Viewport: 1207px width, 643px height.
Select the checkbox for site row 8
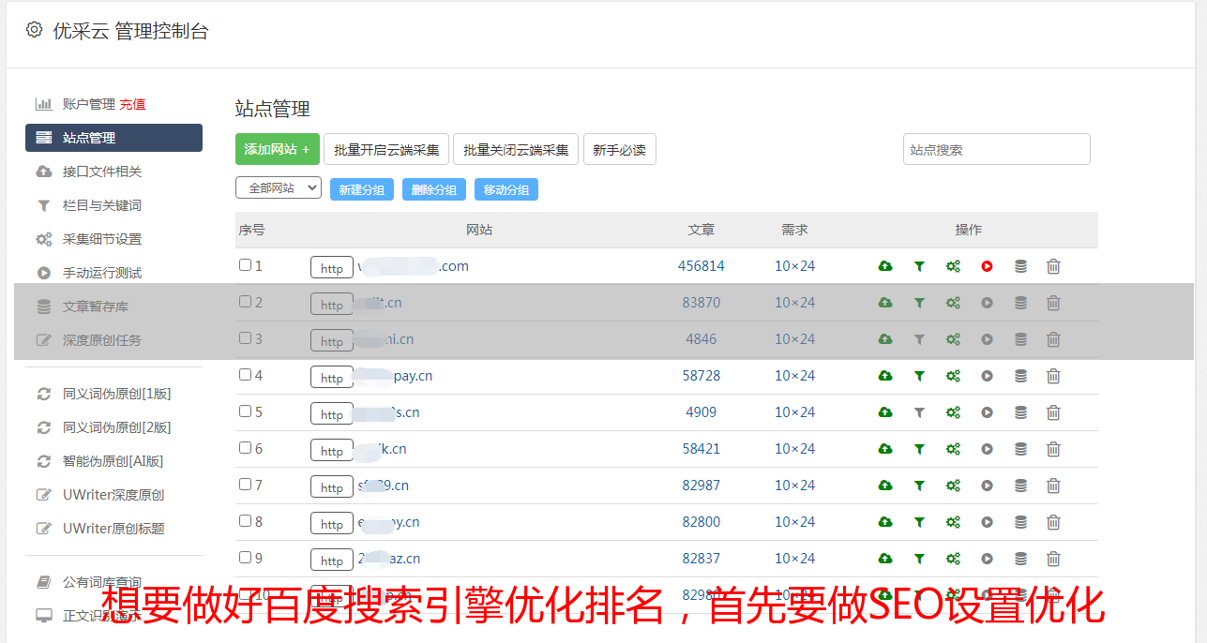(245, 521)
